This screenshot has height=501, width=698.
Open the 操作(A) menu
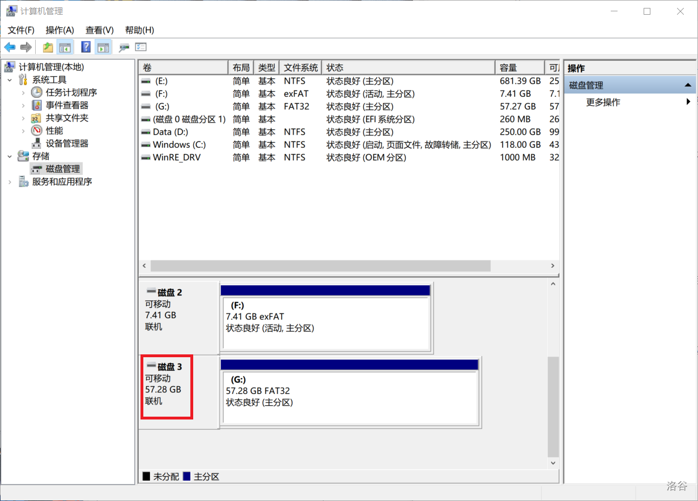59,30
